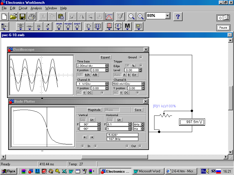The width and height of the screenshot is (234, 175).
Task: Save circuit with the floppy disk icon
Action: click(23, 17)
